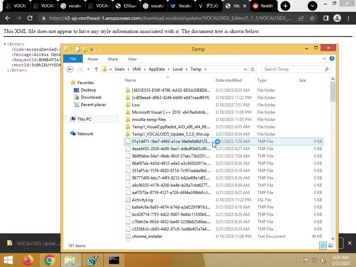
Task: Collapse the Error XML node
Action: [x=5, y=44]
